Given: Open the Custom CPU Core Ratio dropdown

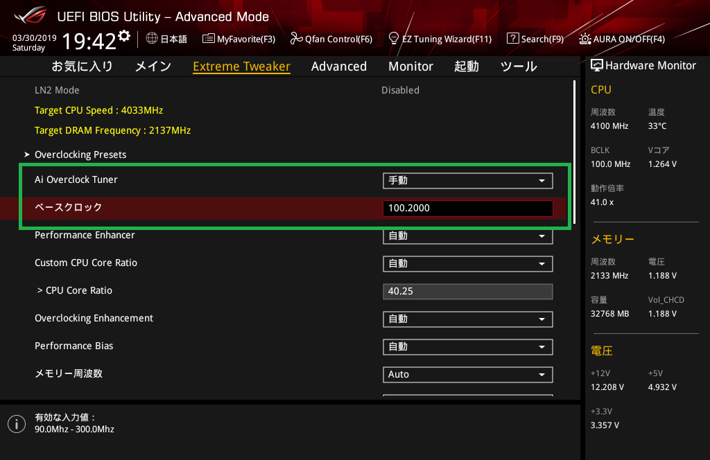Looking at the screenshot, I should pyautogui.click(x=467, y=264).
